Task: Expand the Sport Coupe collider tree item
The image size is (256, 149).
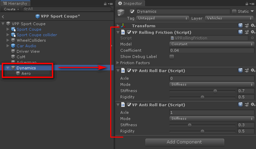Action: pyautogui.click(x=8, y=35)
